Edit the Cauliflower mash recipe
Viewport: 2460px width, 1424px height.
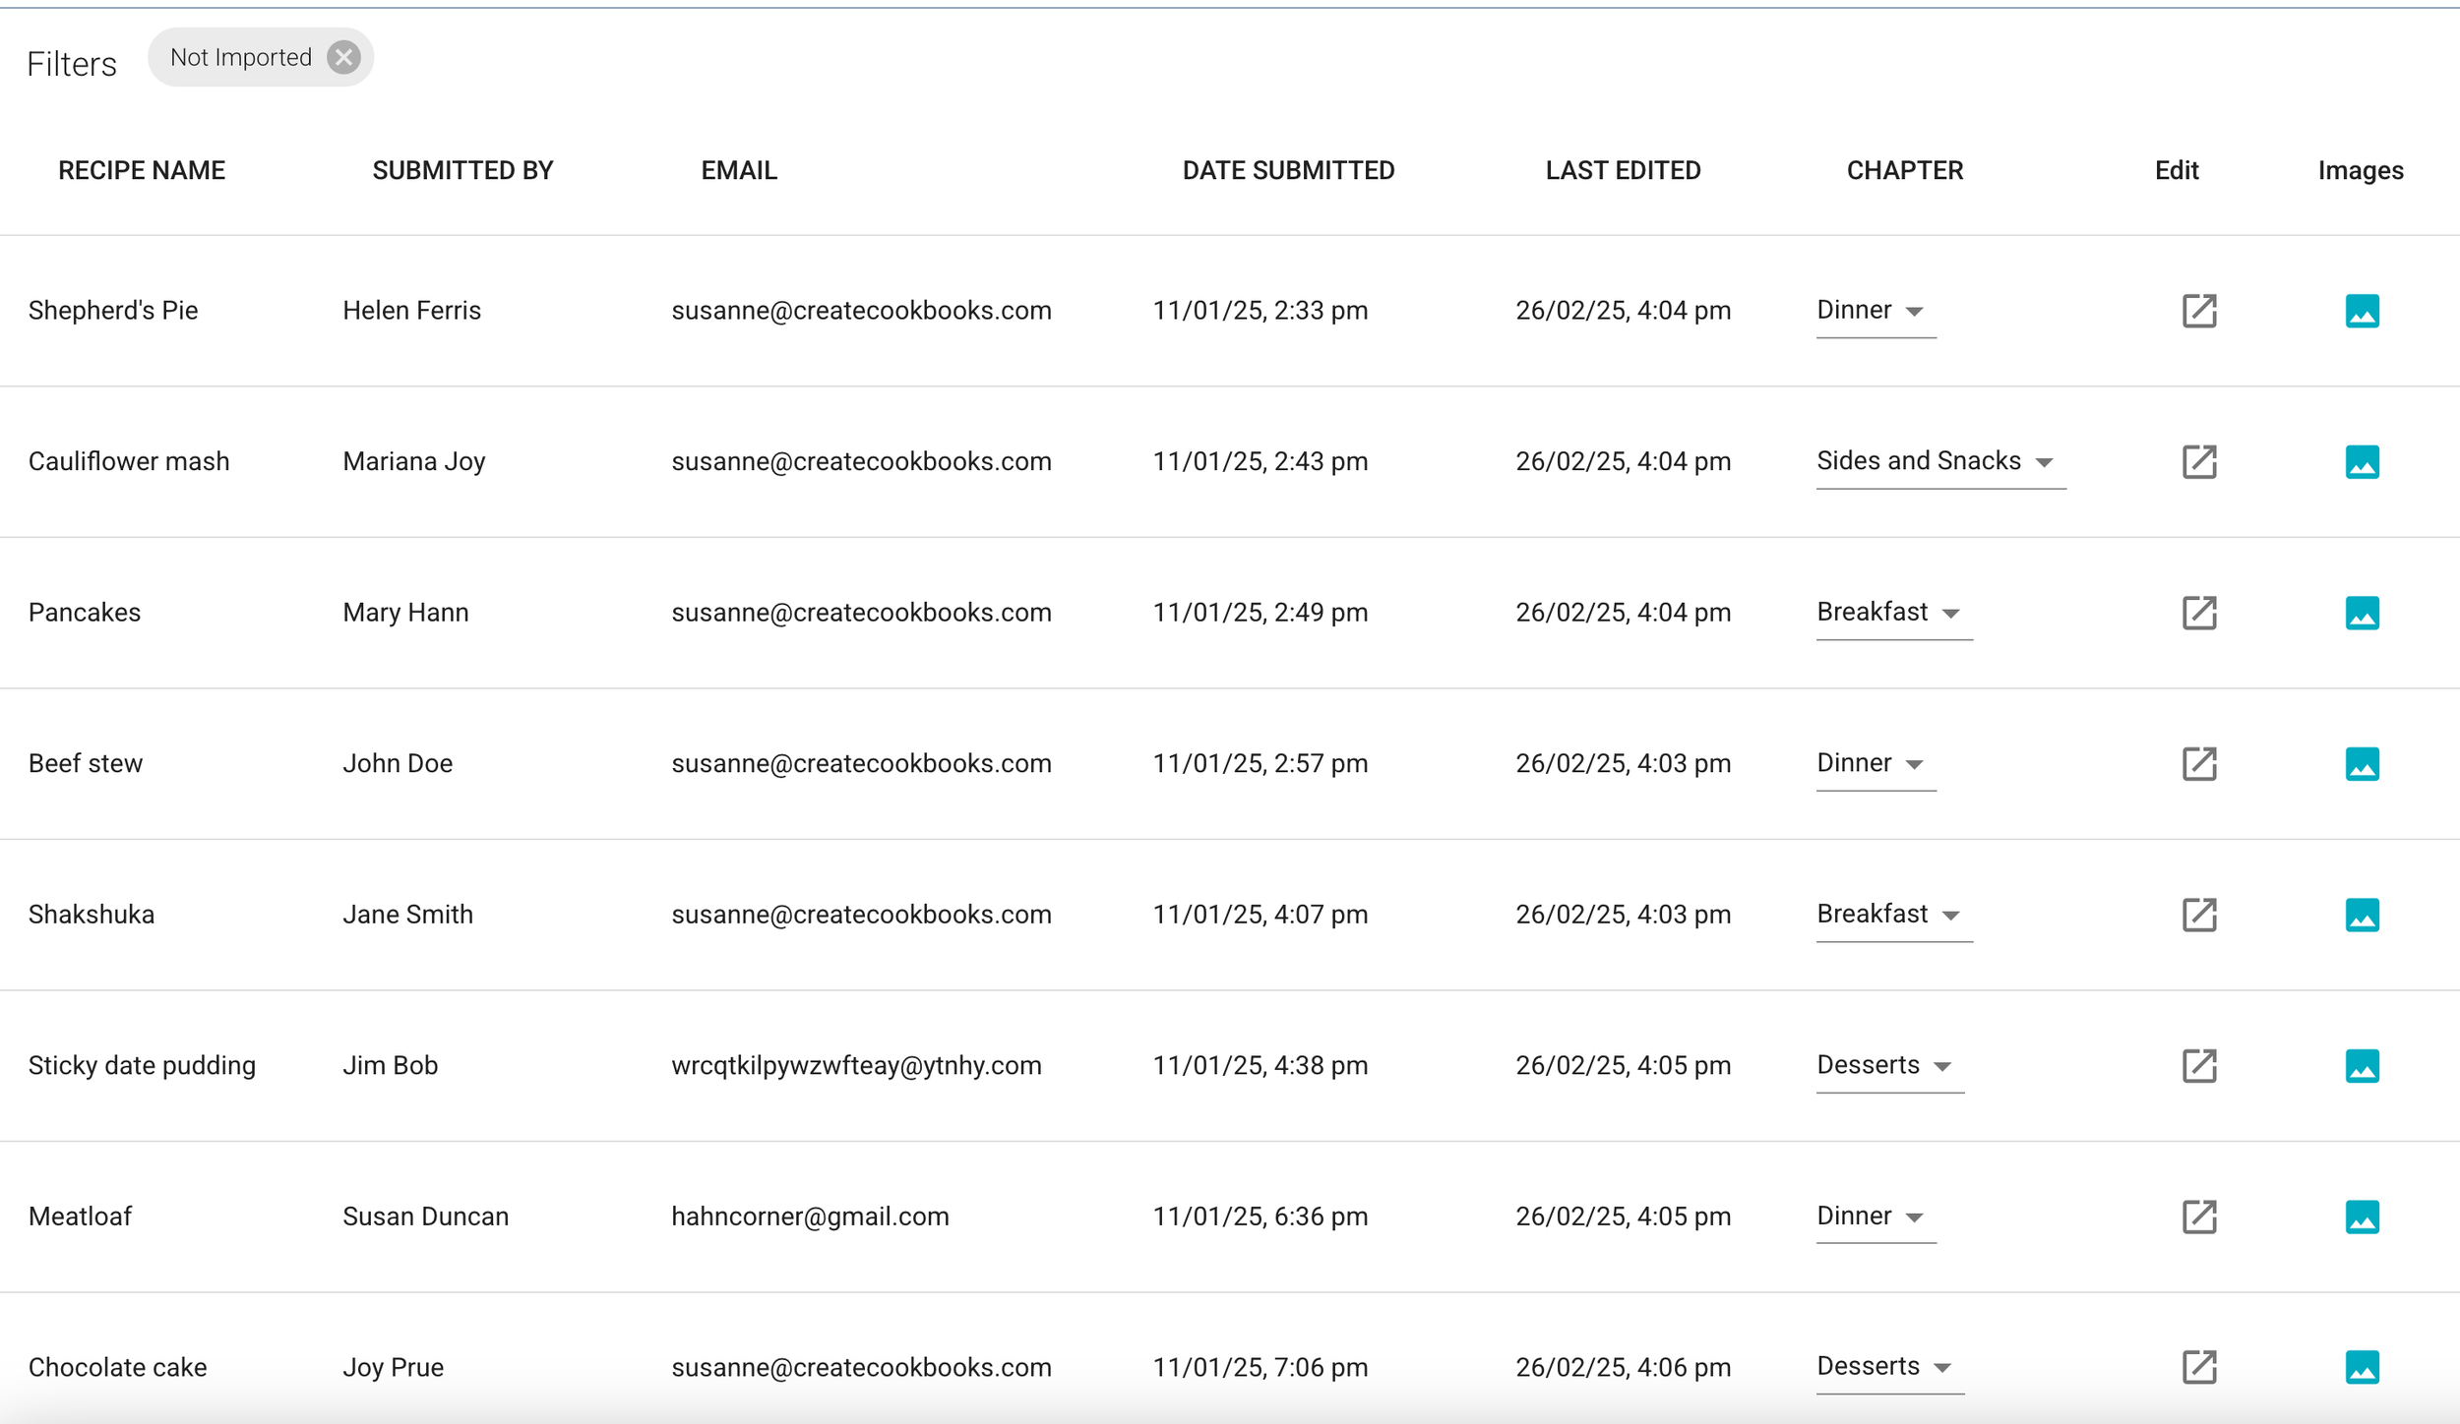[x=2198, y=462]
